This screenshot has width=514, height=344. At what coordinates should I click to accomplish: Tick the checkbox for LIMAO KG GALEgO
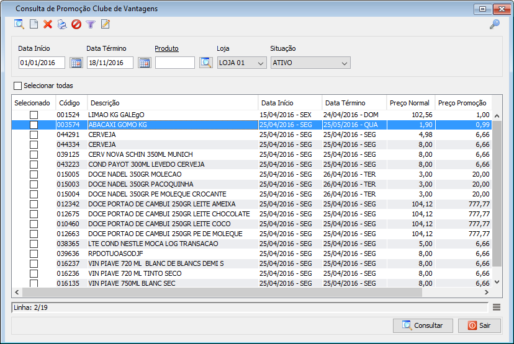[34, 115]
